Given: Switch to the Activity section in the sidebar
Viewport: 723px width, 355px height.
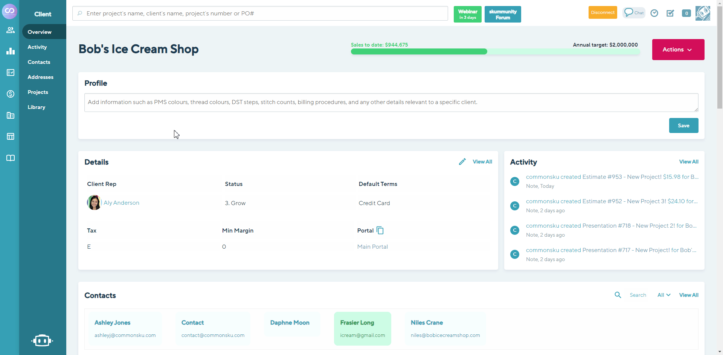Looking at the screenshot, I should [37, 47].
